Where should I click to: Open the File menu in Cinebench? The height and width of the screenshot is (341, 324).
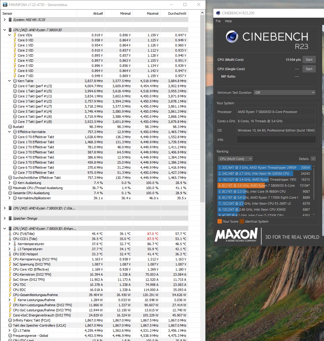click(x=218, y=21)
